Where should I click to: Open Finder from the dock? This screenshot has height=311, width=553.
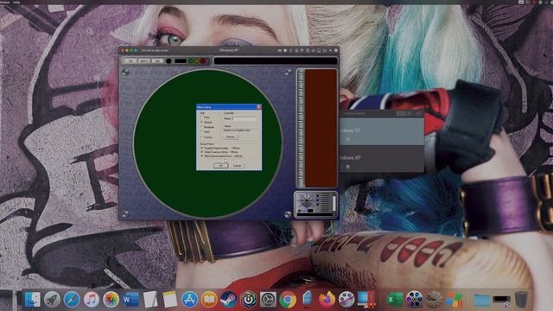point(33,300)
